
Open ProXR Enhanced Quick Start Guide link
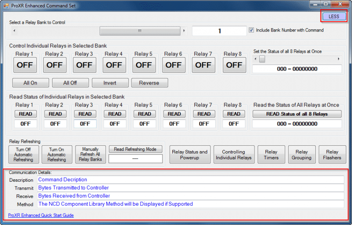(x=41, y=215)
